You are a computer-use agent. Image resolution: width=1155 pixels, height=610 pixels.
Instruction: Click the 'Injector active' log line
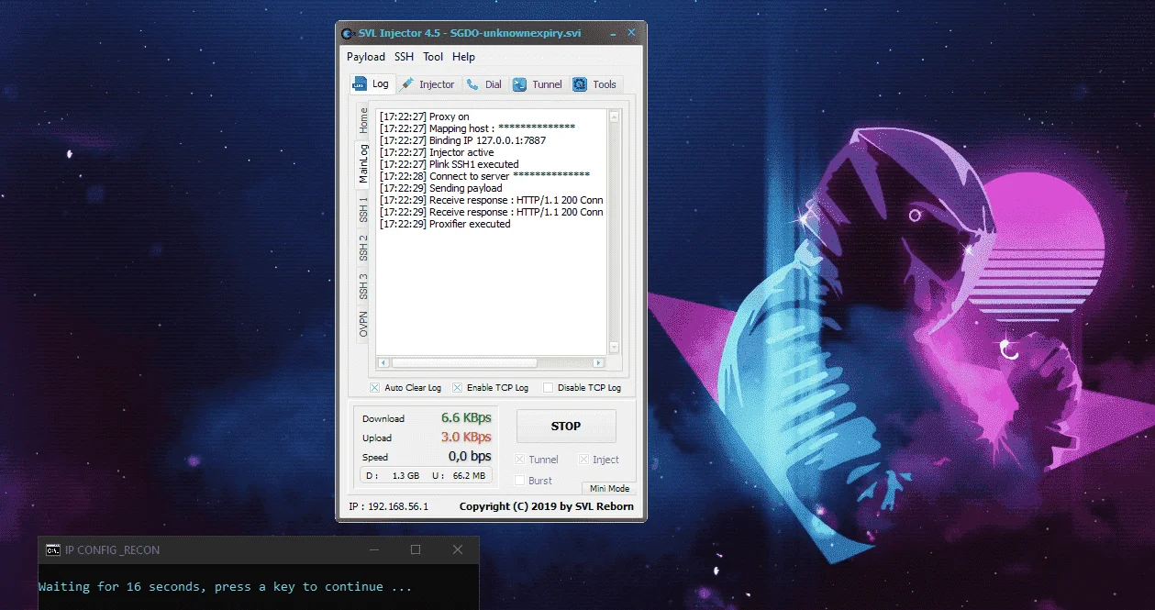pyautogui.click(x=437, y=152)
